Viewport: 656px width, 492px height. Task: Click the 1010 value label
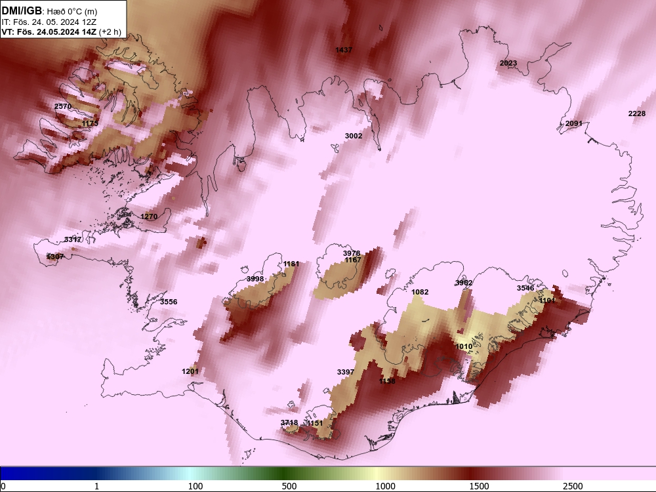(464, 346)
